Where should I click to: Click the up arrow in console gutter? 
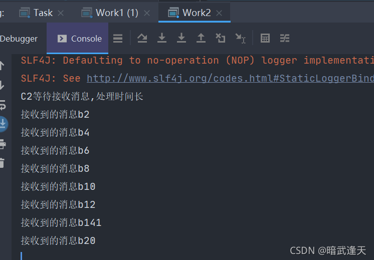[2, 66]
